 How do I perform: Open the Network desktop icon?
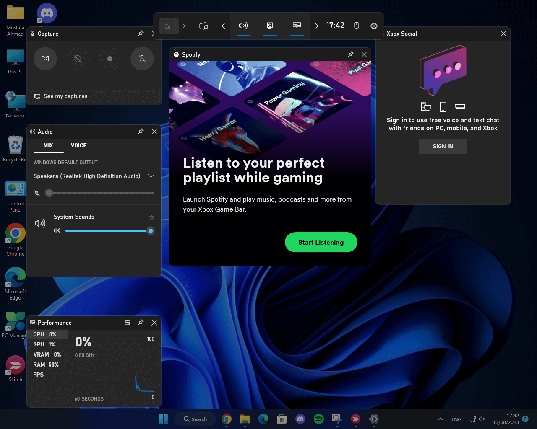[x=15, y=105]
